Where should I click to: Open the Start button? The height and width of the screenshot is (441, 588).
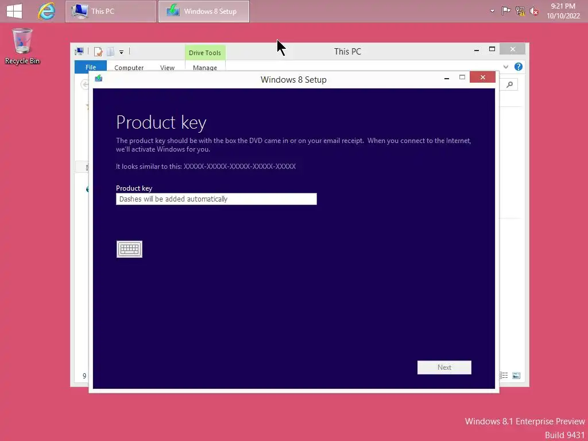[x=14, y=11]
